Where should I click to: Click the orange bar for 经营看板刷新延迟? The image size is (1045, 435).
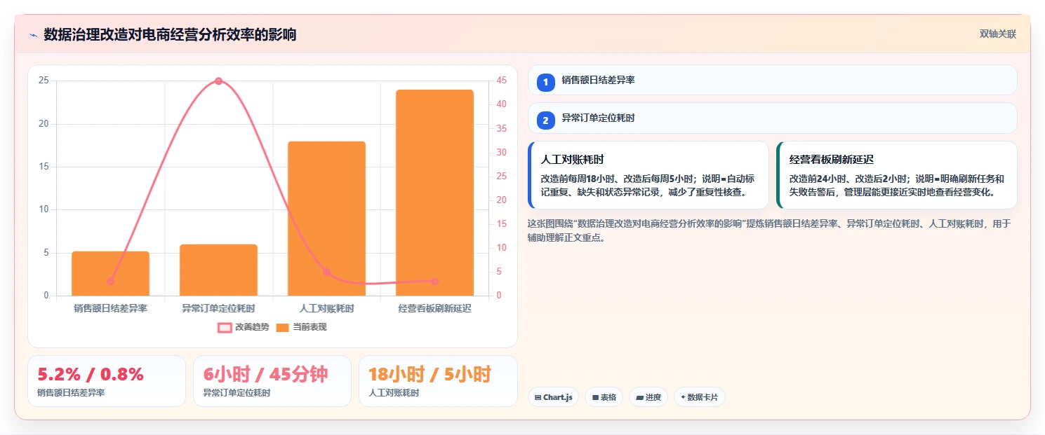coord(434,193)
